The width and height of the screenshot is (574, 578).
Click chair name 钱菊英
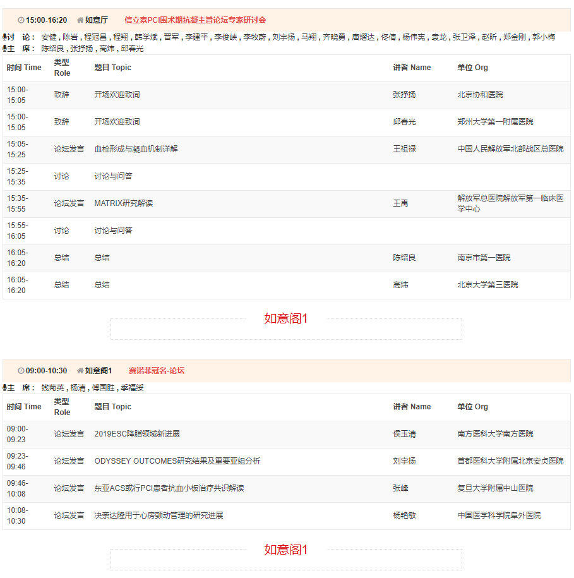point(52,387)
